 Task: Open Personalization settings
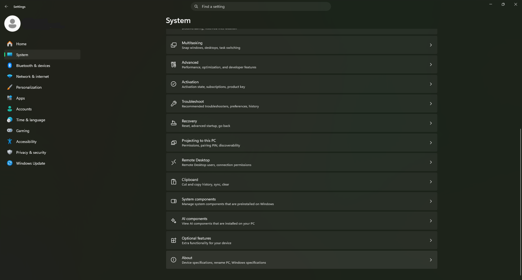pos(42,87)
